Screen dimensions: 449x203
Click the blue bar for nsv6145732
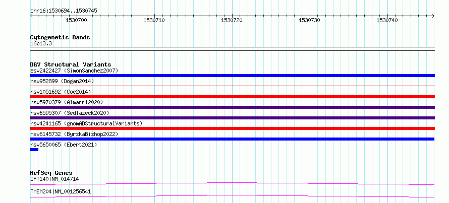click(232, 139)
